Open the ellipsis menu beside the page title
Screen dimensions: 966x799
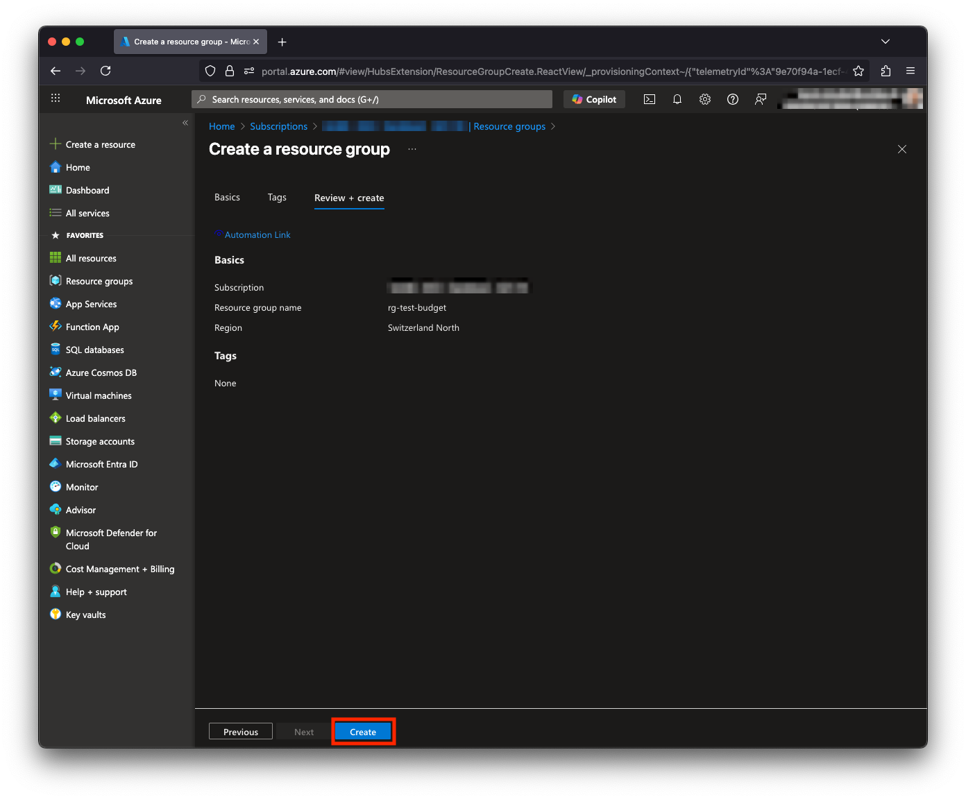coord(412,148)
